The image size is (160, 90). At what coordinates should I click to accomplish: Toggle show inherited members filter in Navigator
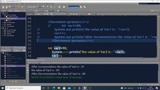(2, 81)
